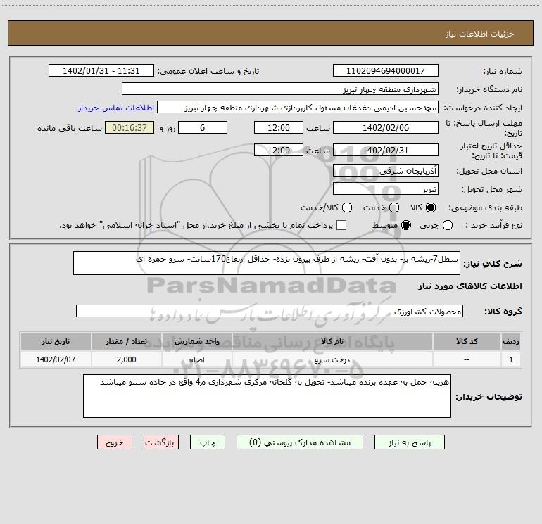Image resolution: width=542 pixels, height=524 pixels.
Task: Click the نام کالا column header
Action: [x=332, y=341]
